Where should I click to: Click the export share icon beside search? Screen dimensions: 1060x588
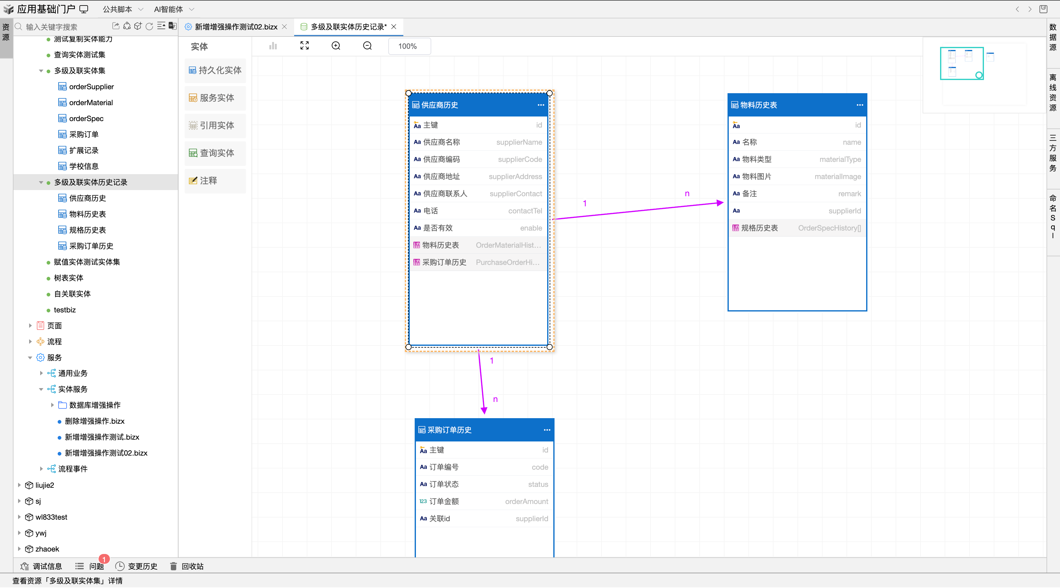click(116, 26)
